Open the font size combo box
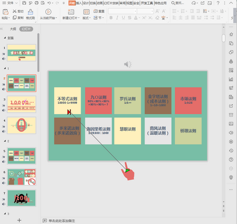 (x=146, y=11)
